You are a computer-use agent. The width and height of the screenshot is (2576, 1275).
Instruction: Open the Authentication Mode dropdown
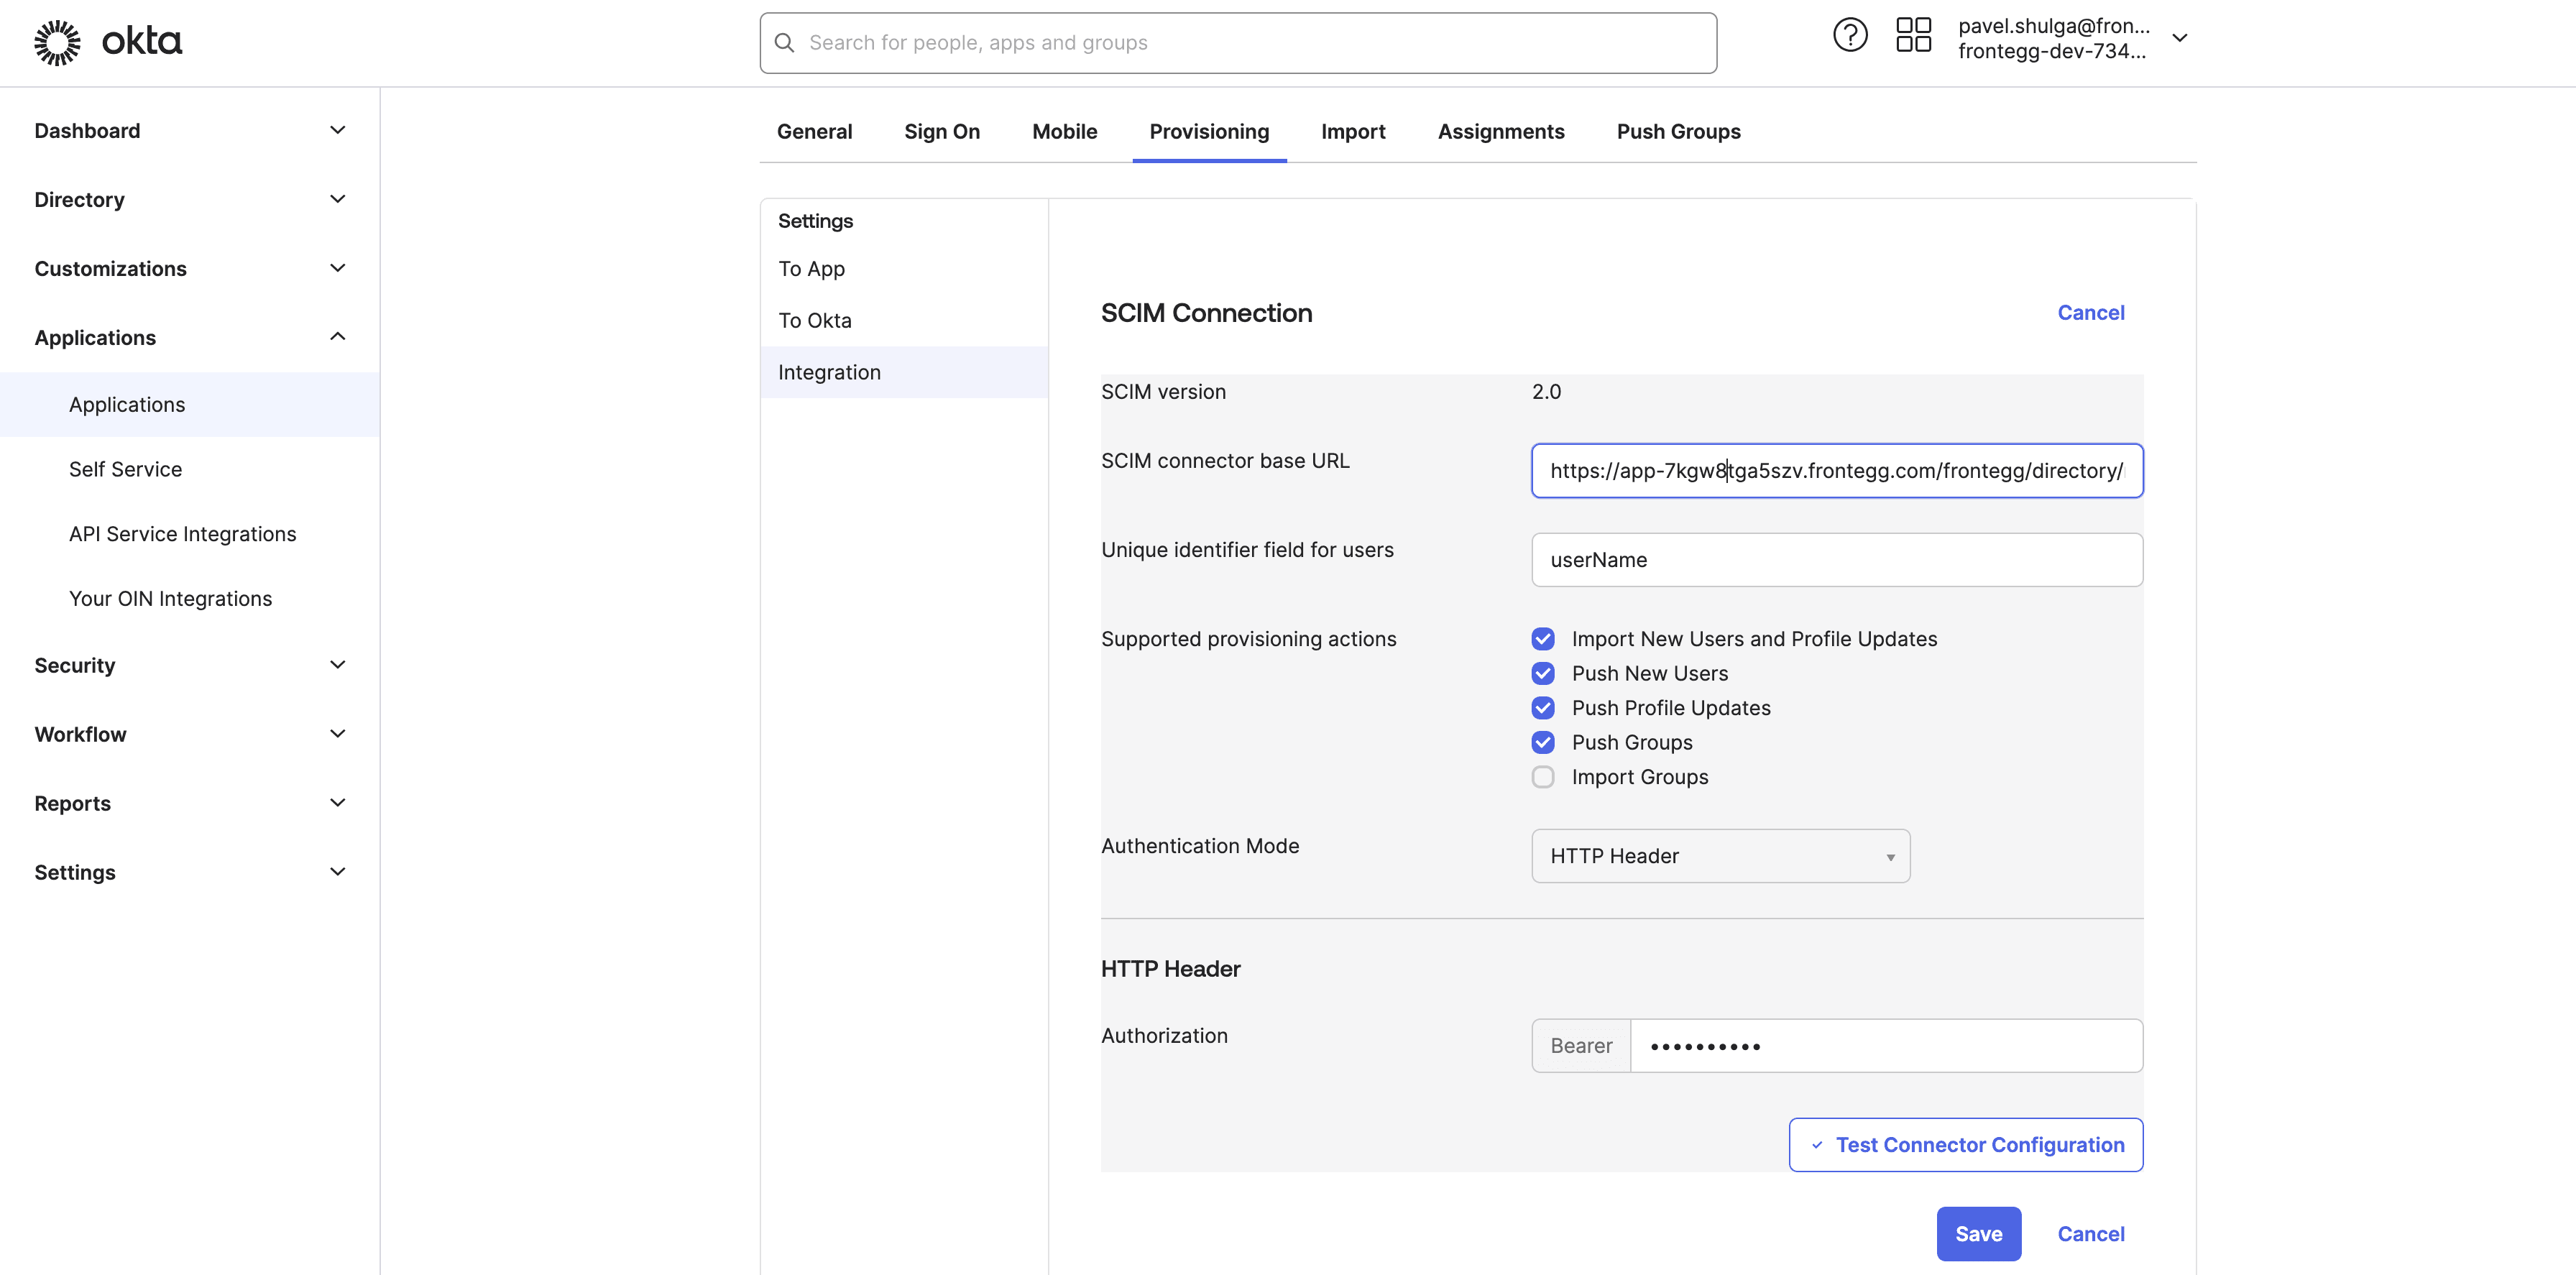(1720, 856)
